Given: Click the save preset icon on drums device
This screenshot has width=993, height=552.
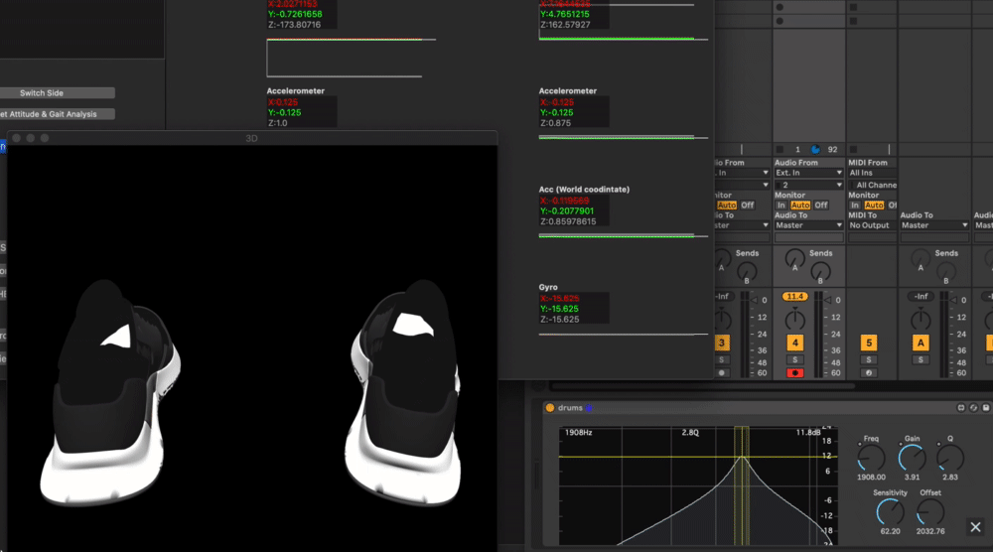Looking at the screenshot, I should [986, 408].
